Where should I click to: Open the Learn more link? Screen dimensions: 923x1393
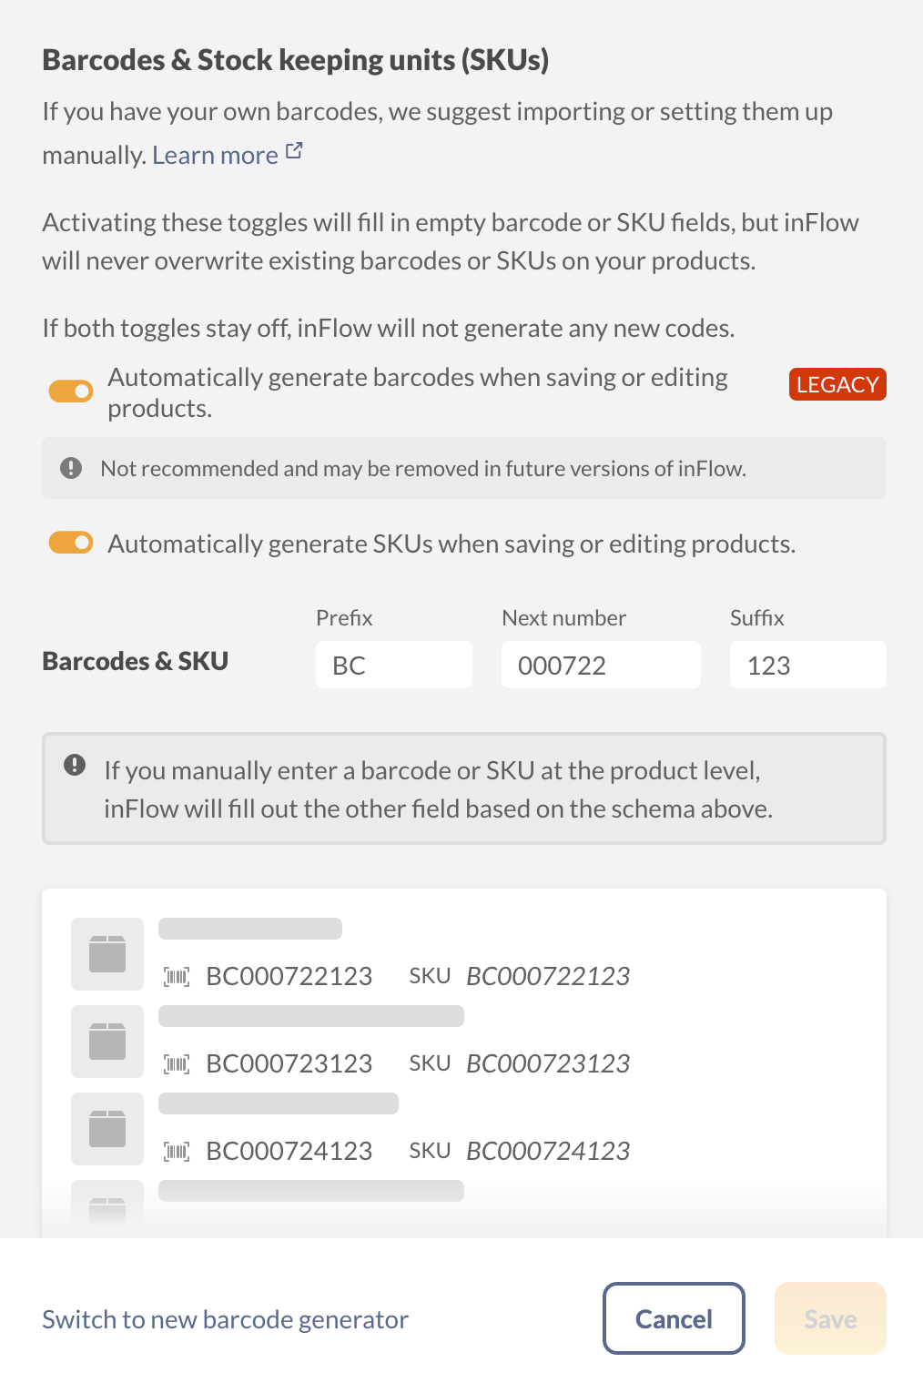click(216, 154)
